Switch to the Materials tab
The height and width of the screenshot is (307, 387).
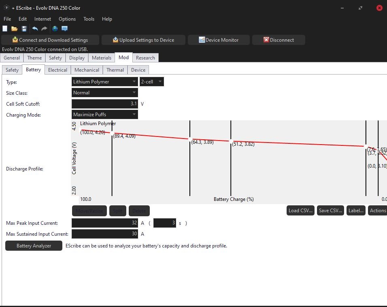pos(102,58)
